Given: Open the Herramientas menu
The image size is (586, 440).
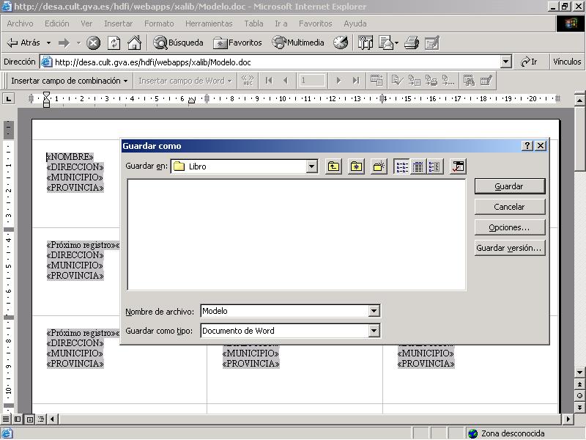Looking at the screenshot, I should coord(208,23).
